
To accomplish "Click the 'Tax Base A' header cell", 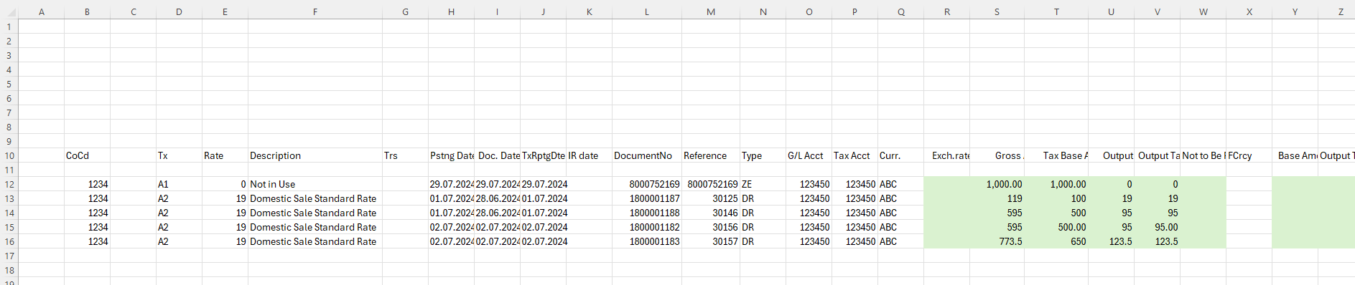I will coord(1056,155).
